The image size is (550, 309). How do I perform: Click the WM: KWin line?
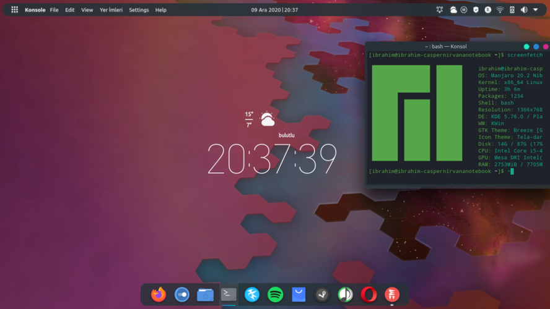(491, 123)
